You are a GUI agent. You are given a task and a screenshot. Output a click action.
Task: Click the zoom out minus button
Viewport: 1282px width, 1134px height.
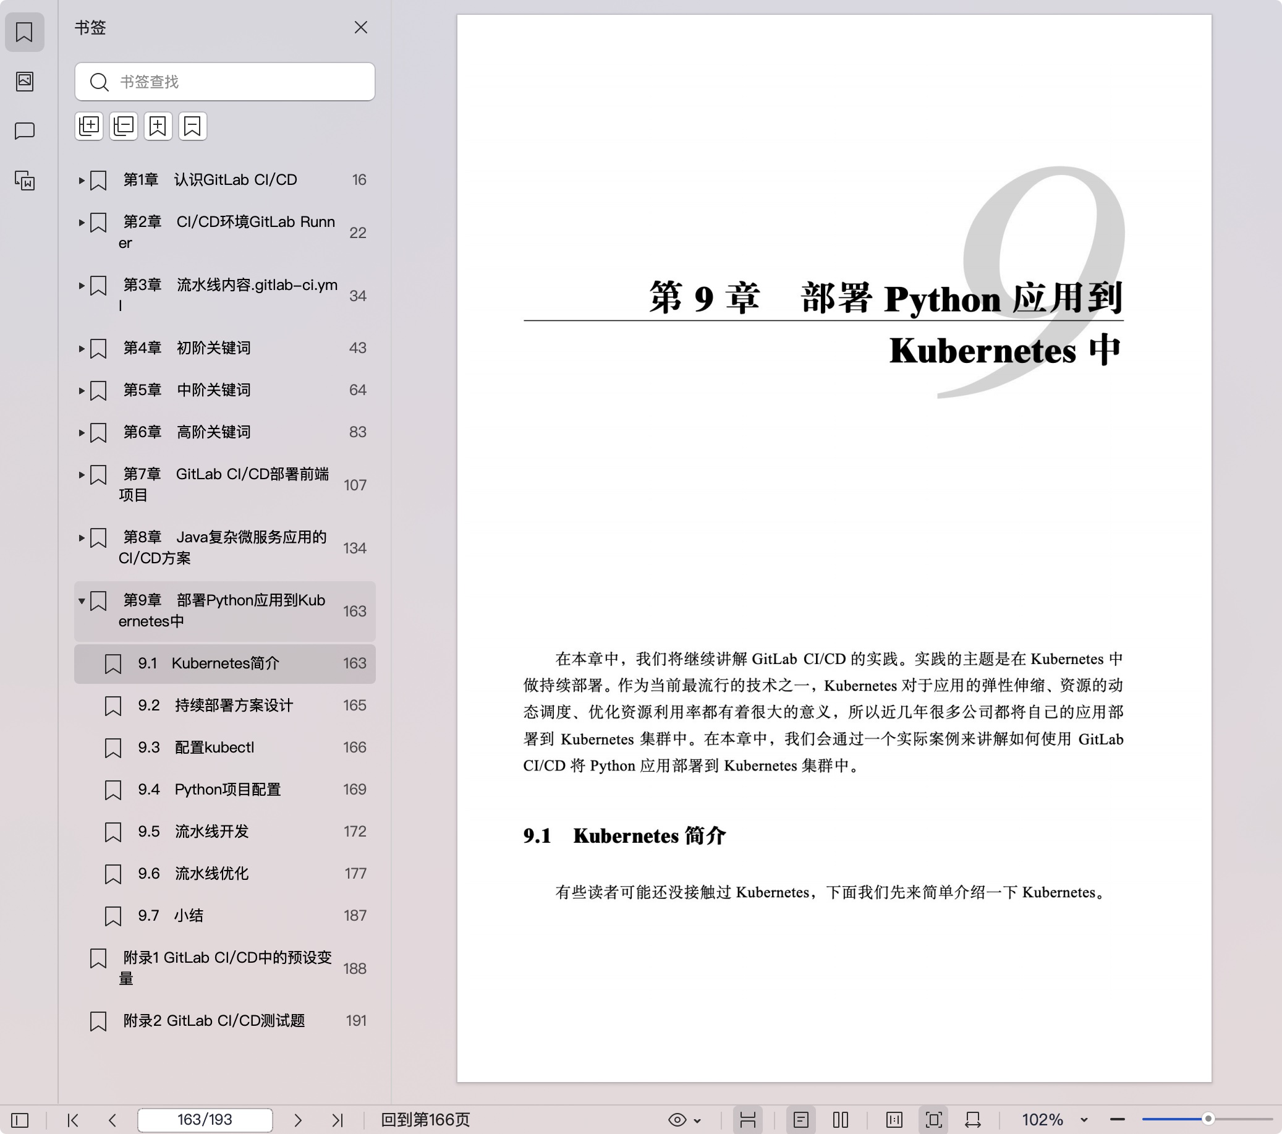1118,1120
